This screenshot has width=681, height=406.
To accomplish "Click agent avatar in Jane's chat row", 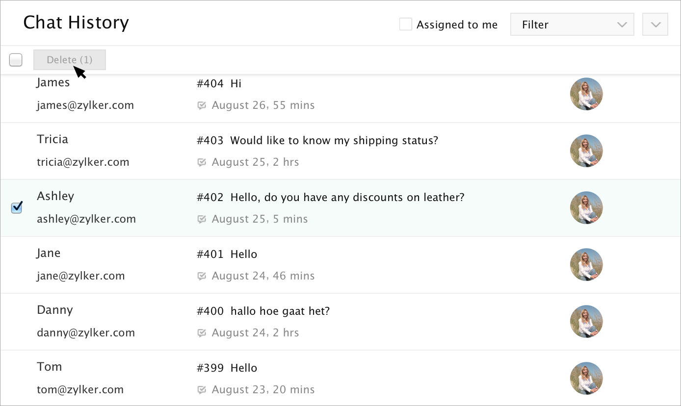I will [x=586, y=265].
